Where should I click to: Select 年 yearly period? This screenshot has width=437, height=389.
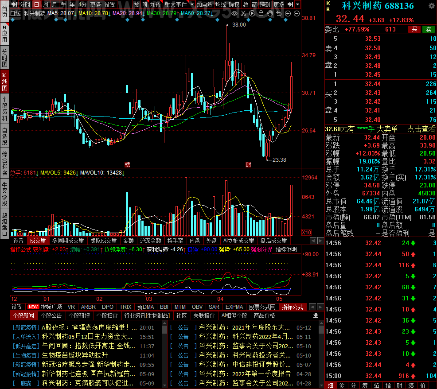72,4
